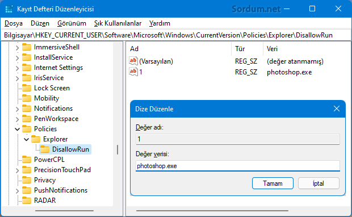
Task: Select the ImmersiveShell folder icon
Action: tap(27, 47)
